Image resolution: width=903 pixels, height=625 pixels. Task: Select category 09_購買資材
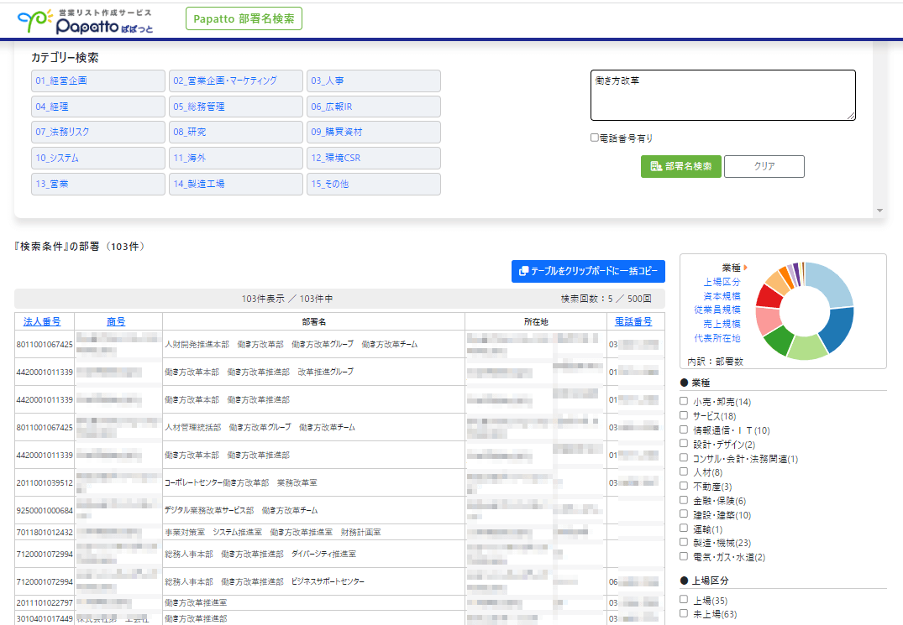[x=374, y=132]
